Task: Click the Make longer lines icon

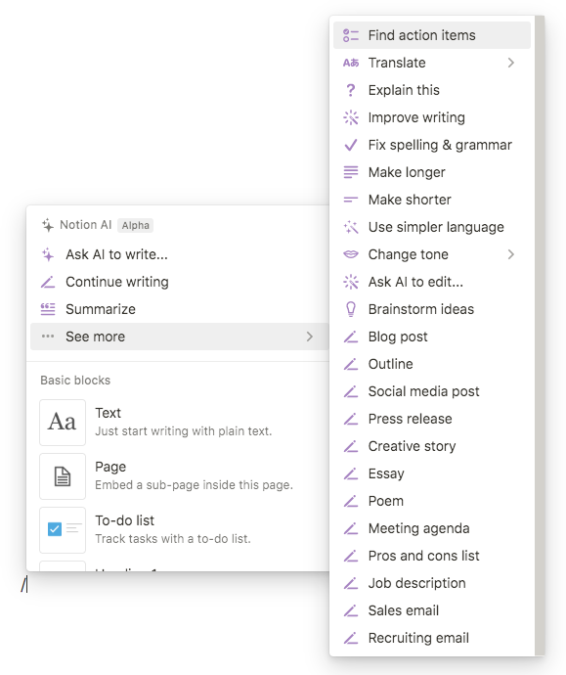Action: click(x=351, y=172)
